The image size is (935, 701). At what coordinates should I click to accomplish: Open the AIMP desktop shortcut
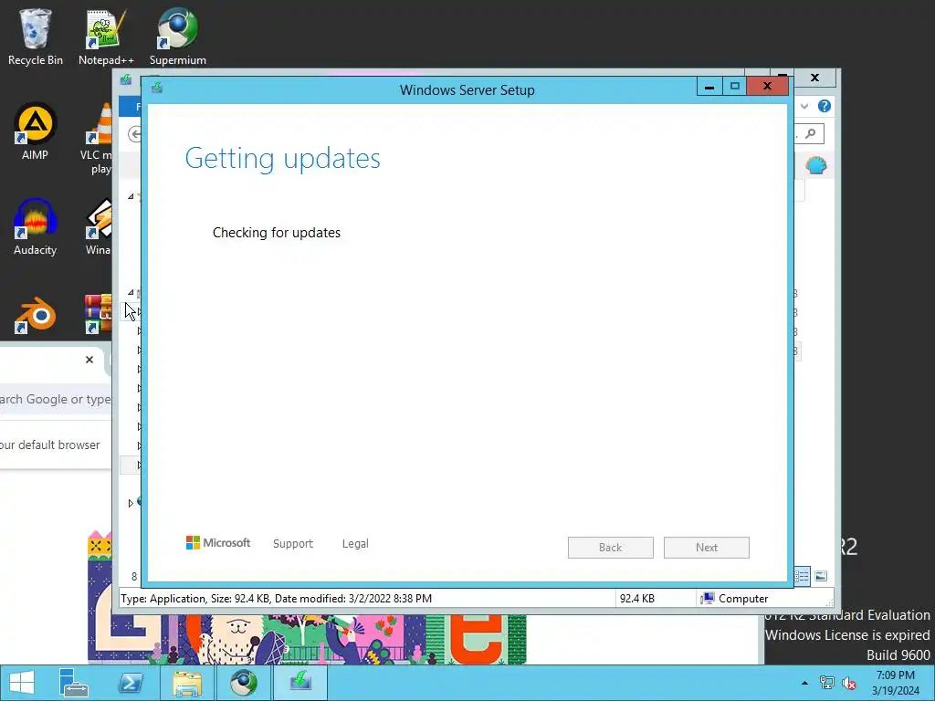coord(36,131)
